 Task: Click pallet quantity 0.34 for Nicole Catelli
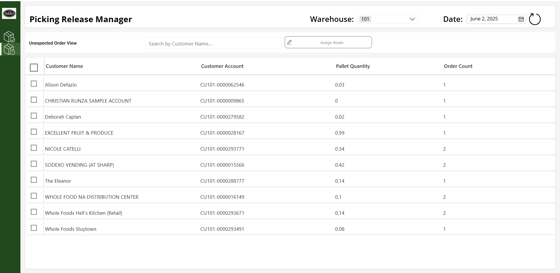340,149
